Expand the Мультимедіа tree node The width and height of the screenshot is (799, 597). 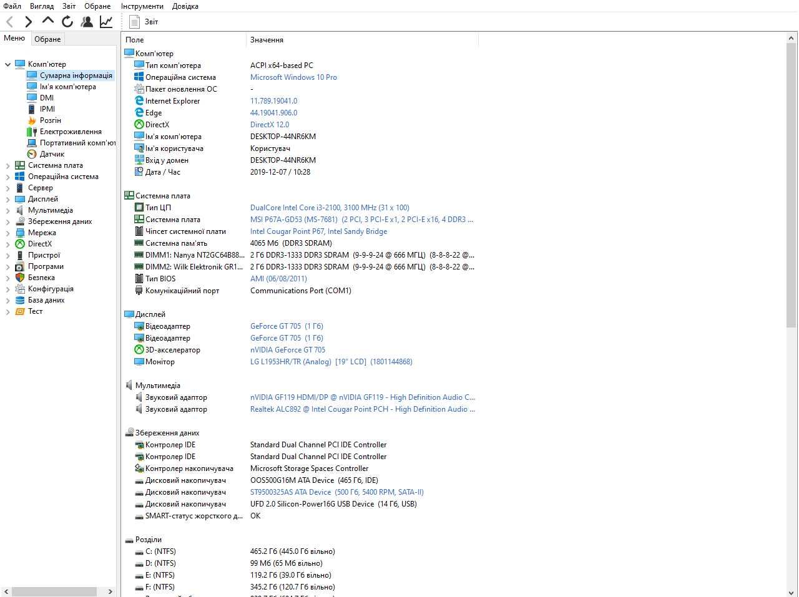[7, 210]
